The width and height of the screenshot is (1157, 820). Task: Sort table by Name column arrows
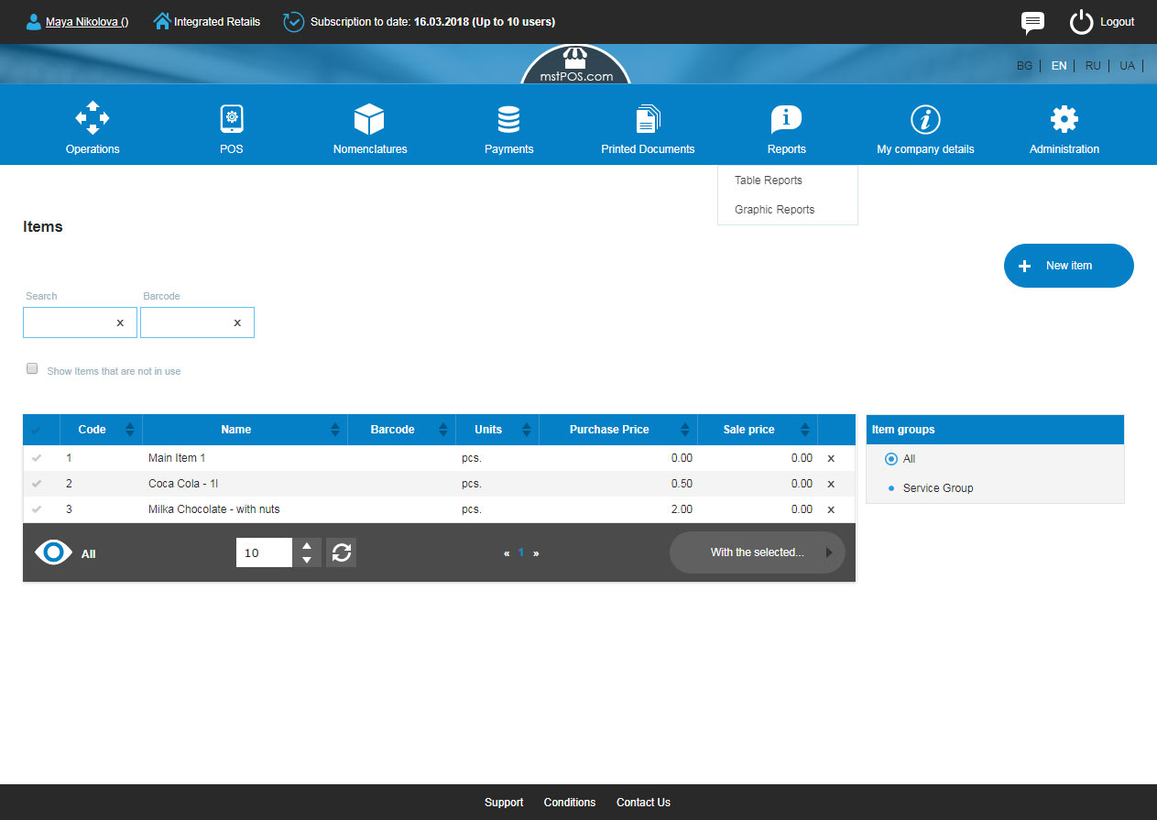(334, 430)
